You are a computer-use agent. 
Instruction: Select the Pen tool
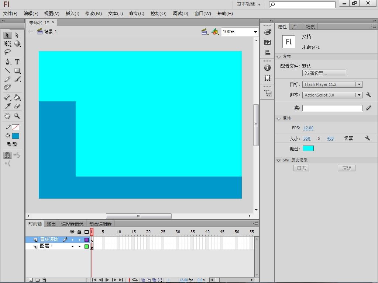(8, 62)
